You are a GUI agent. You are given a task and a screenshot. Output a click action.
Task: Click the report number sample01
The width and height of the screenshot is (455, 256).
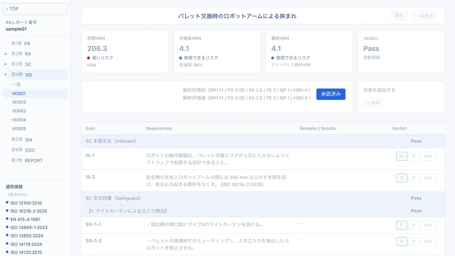pos(16,29)
